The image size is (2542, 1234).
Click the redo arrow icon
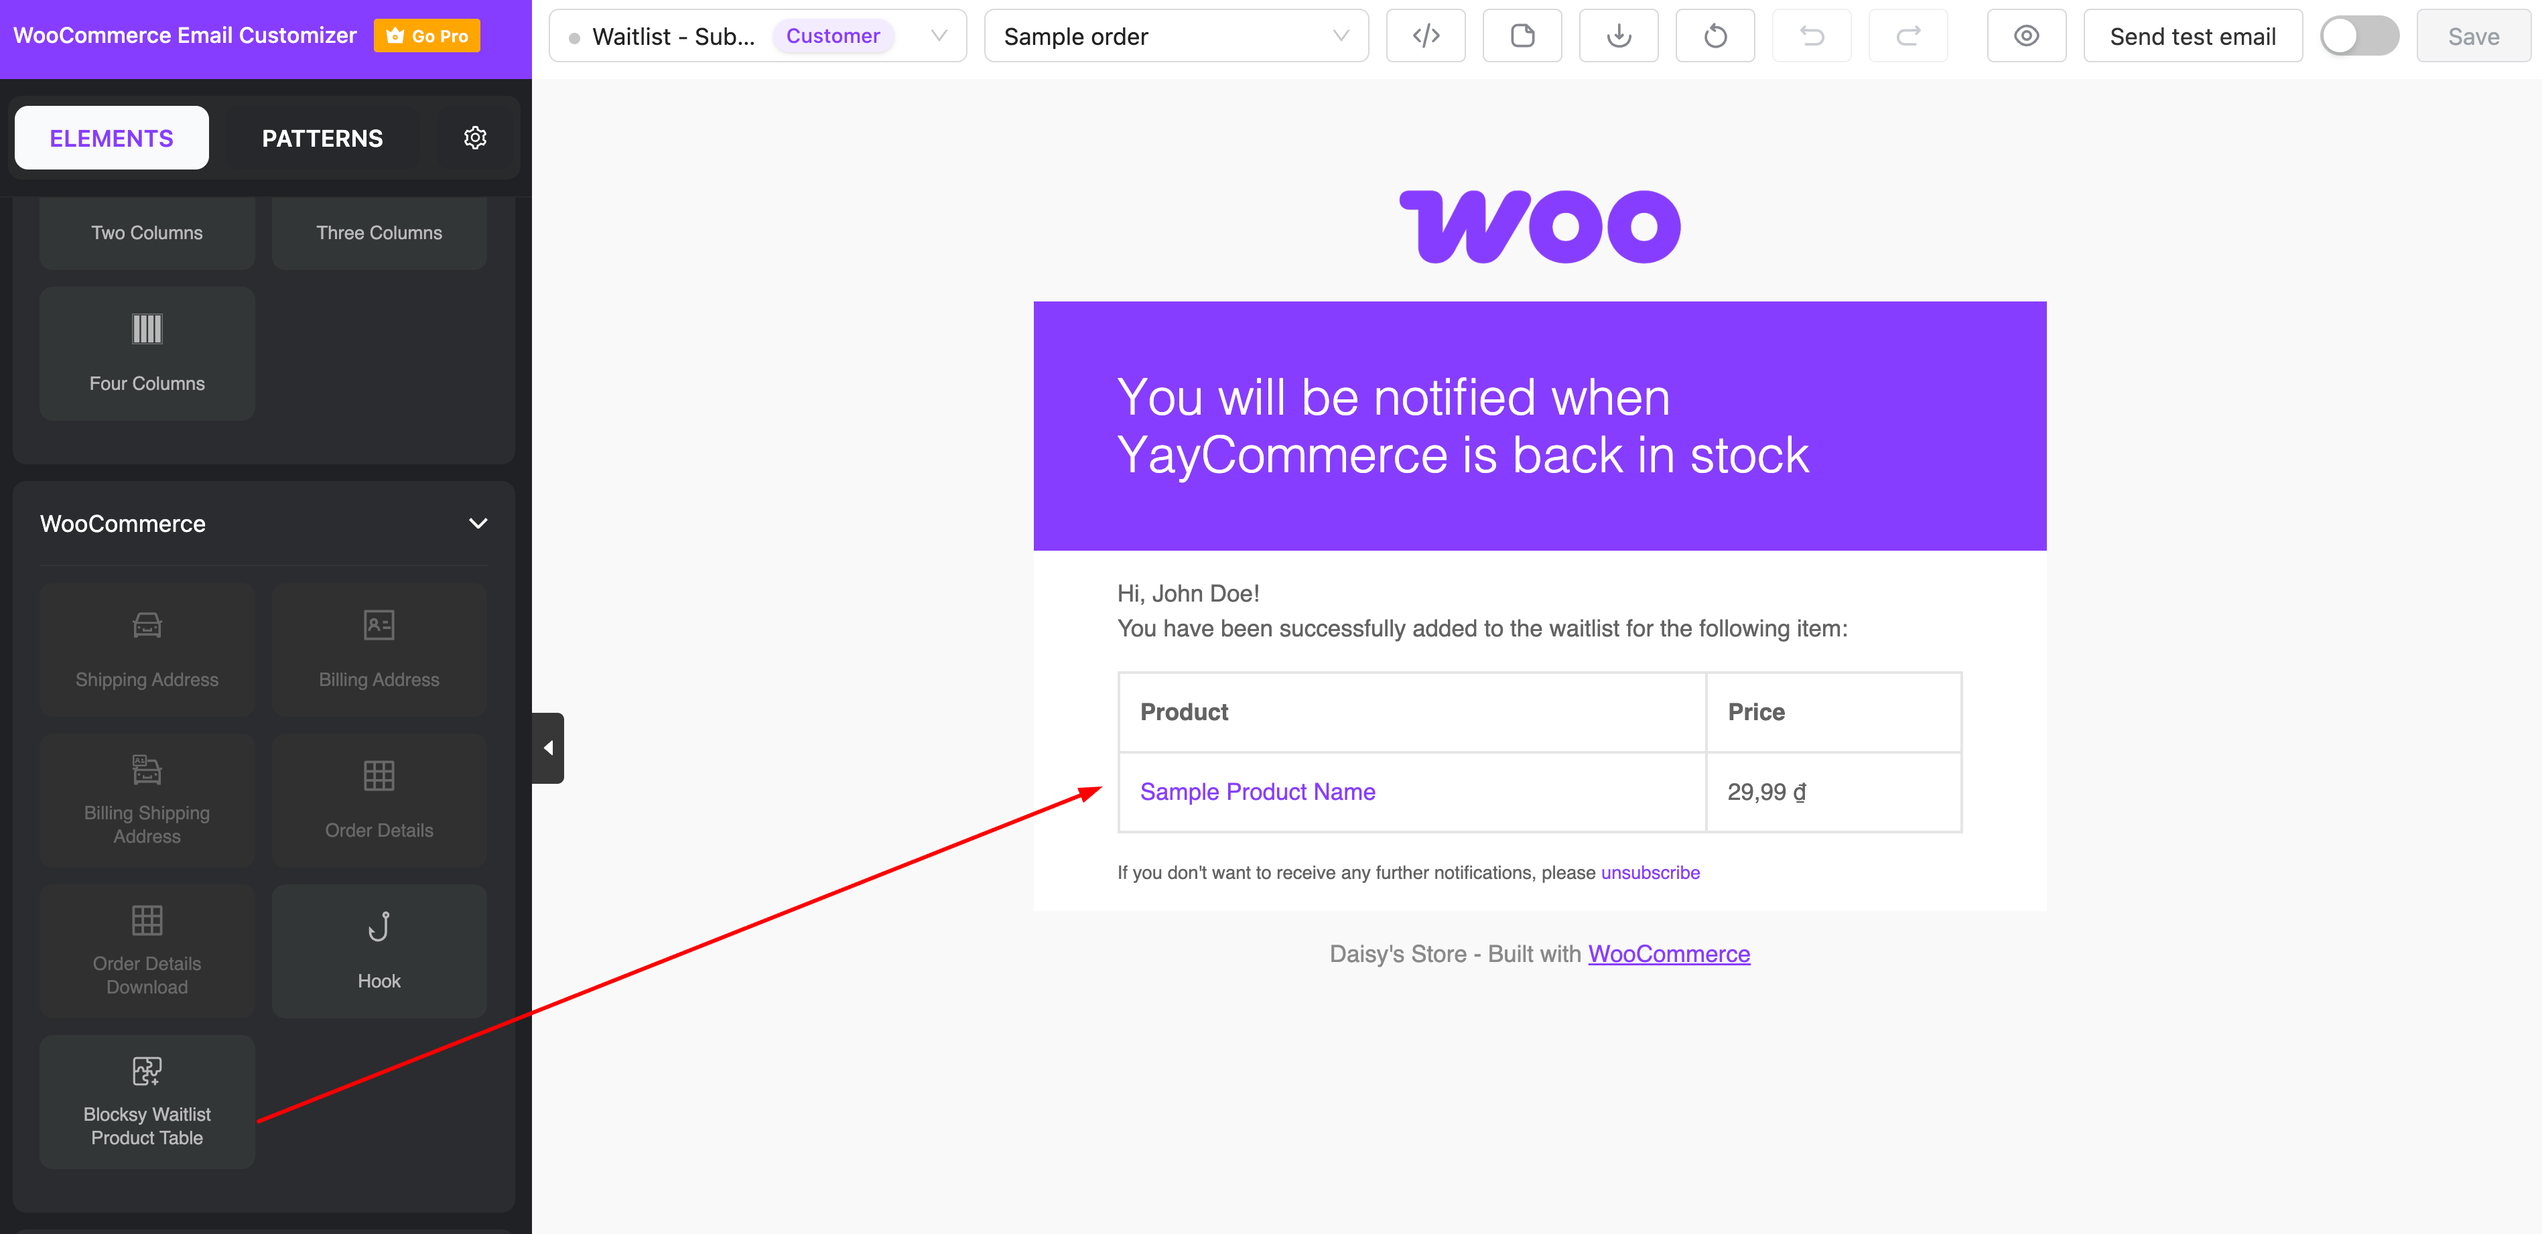click(1908, 36)
